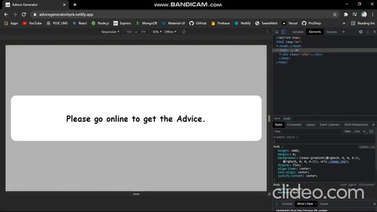Show more bookmarks with the overflow chevron
This screenshot has height=212, width=377.
pyautogui.click(x=344, y=24)
